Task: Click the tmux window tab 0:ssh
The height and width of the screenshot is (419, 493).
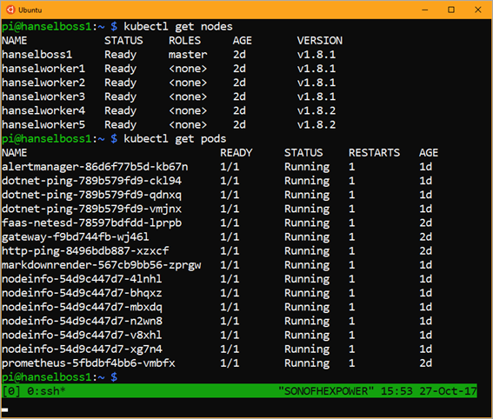Action: (47, 391)
